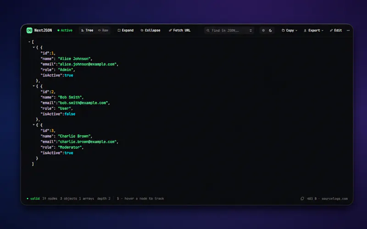Collapse the root array bracket

coord(29,42)
